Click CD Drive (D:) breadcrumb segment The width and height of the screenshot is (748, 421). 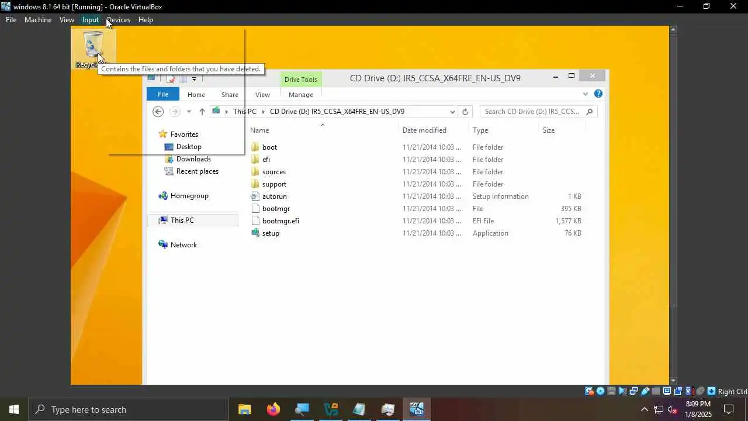337,112
